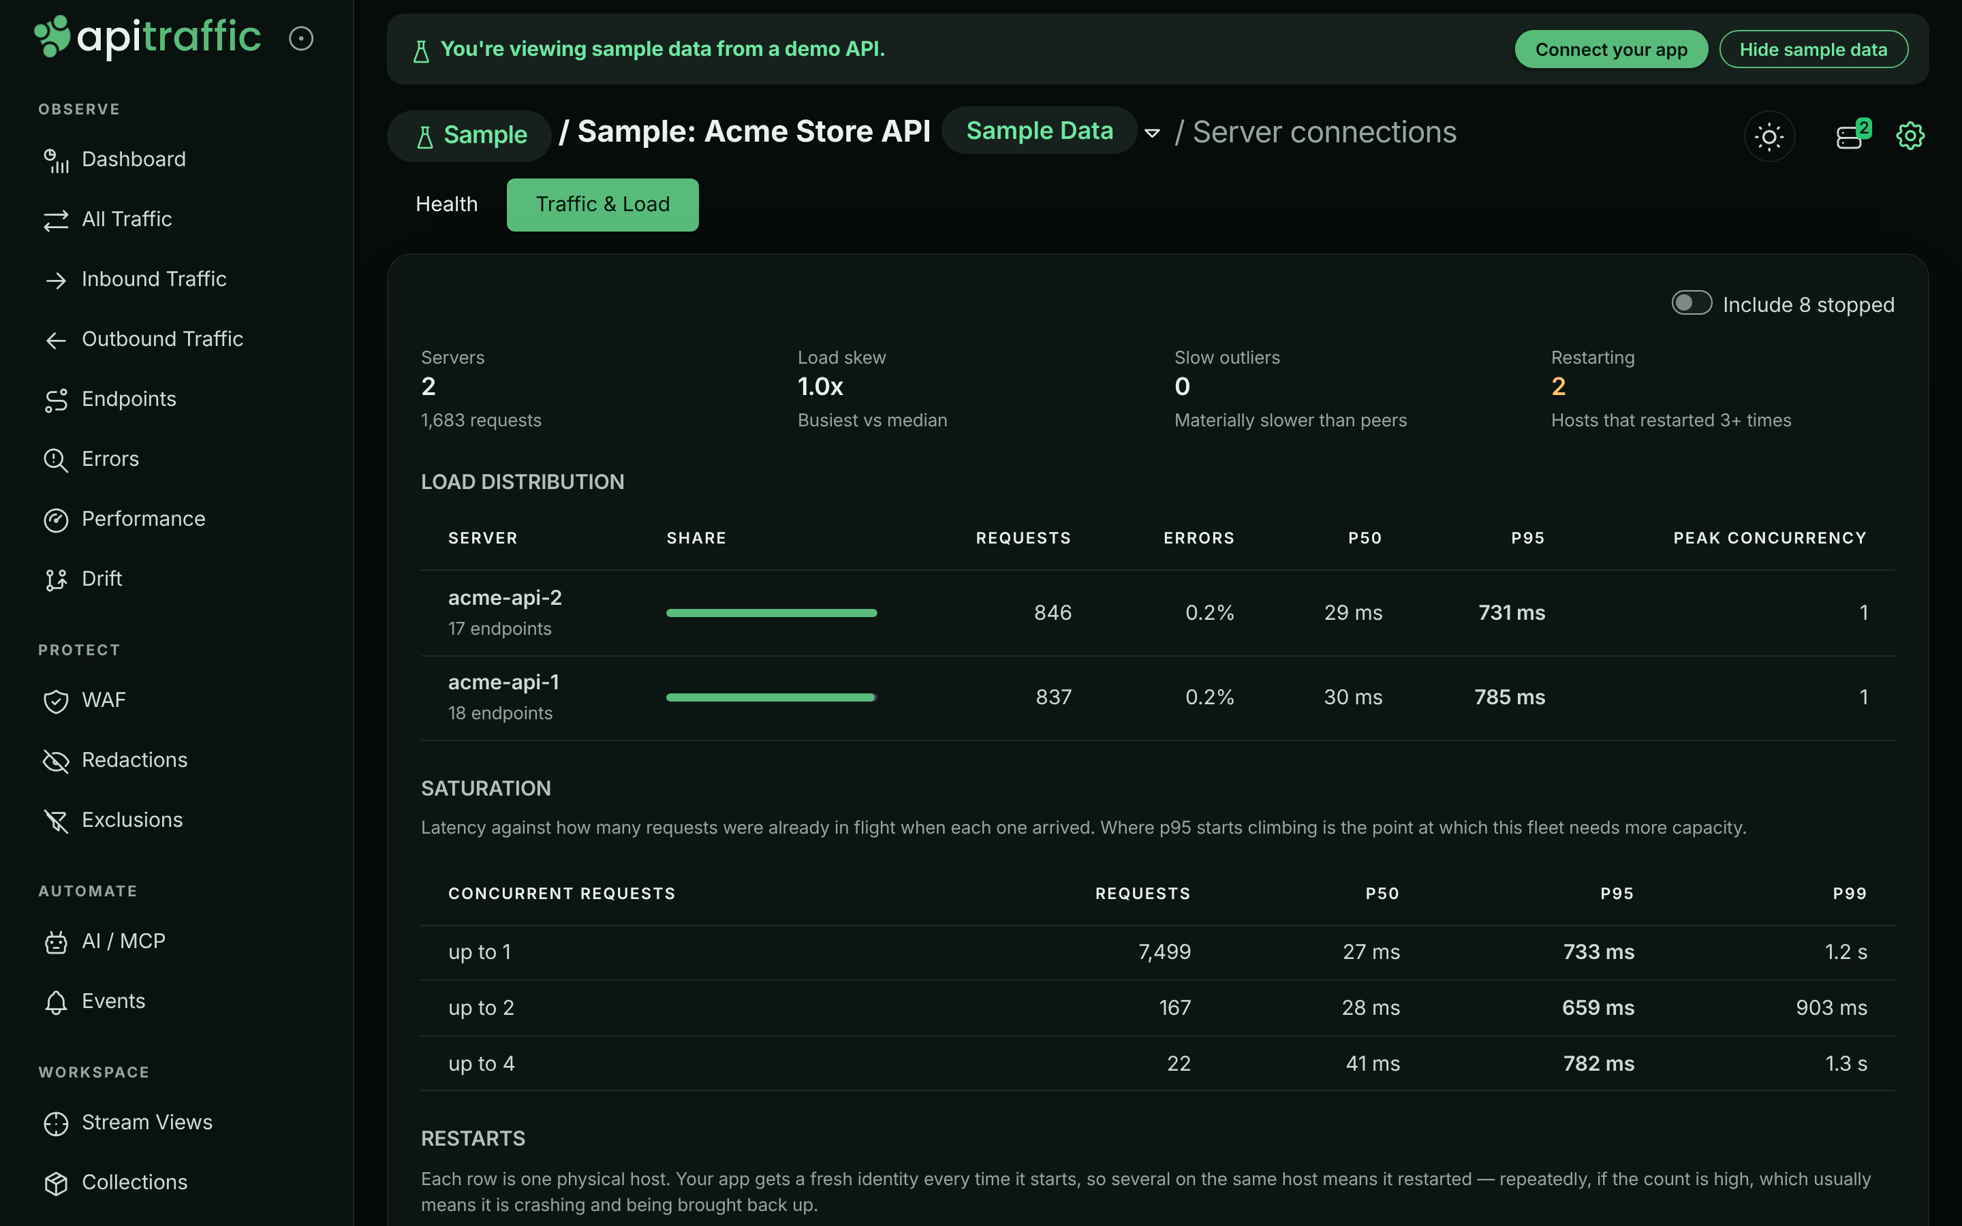Click the All Traffic arrows icon

[x=56, y=220]
